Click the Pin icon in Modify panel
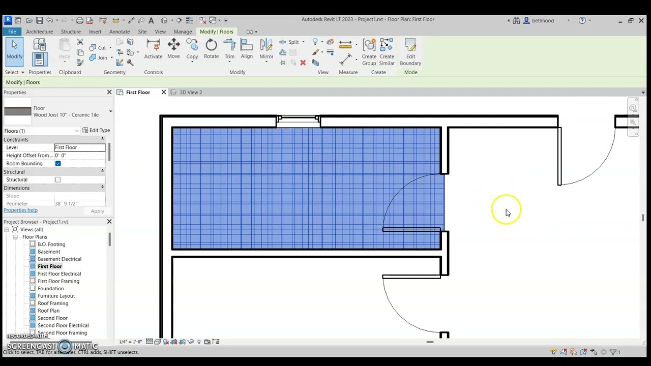 [283, 63]
